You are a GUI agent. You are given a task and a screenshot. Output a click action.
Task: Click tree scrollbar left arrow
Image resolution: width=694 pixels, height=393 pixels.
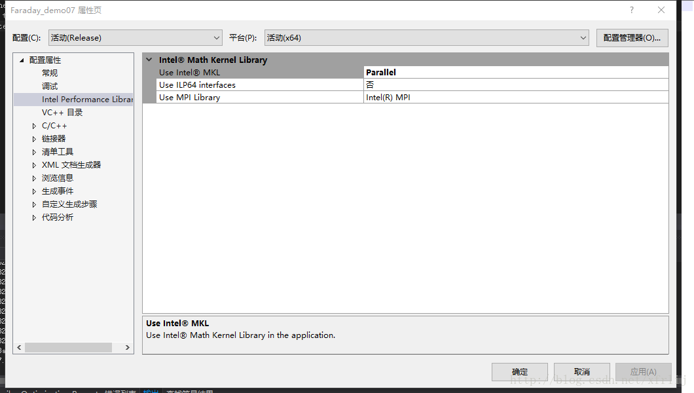19,347
